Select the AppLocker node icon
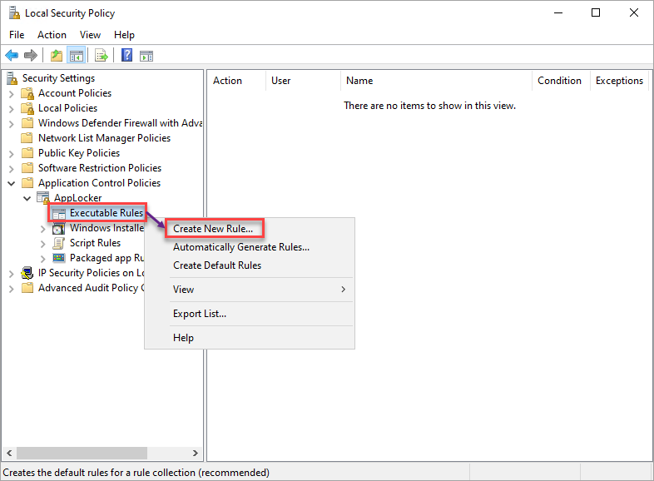This screenshot has width=654, height=481. tap(43, 198)
